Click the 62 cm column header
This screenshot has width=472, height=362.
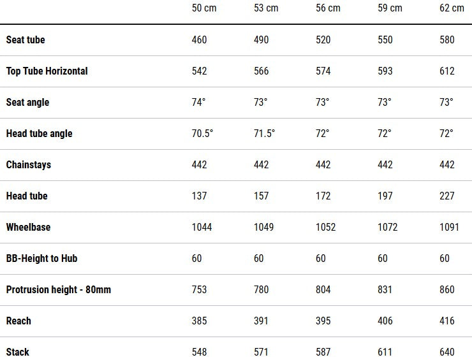(452, 8)
